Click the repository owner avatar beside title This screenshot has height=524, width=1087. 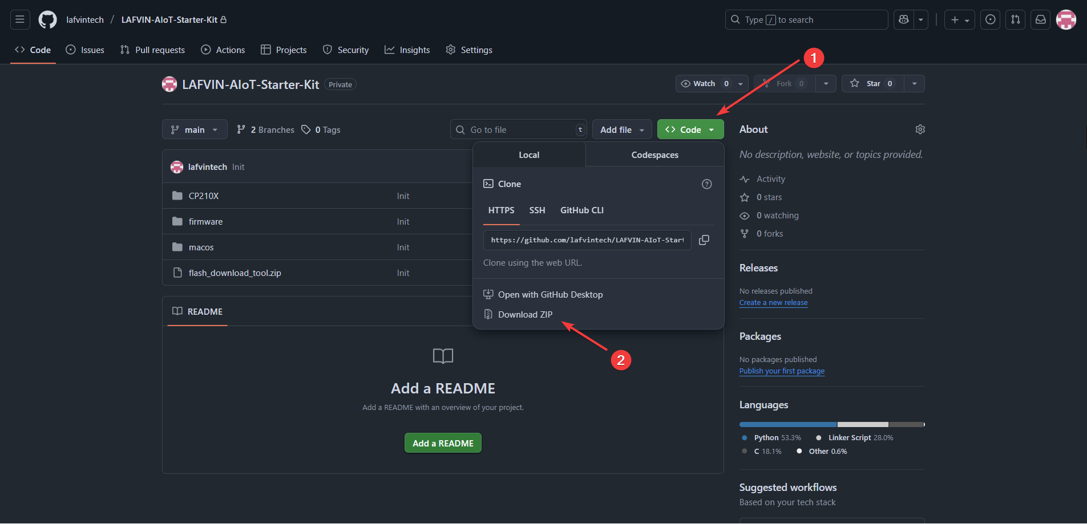coord(169,84)
